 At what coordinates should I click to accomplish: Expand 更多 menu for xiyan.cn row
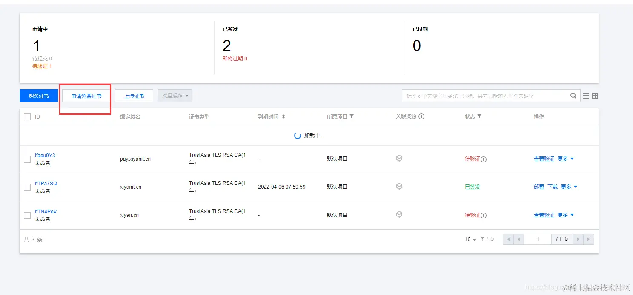[x=566, y=215]
